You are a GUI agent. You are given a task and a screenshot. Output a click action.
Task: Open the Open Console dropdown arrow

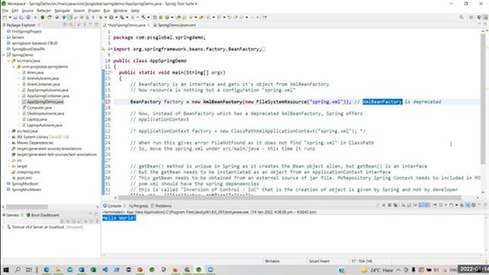(457, 205)
